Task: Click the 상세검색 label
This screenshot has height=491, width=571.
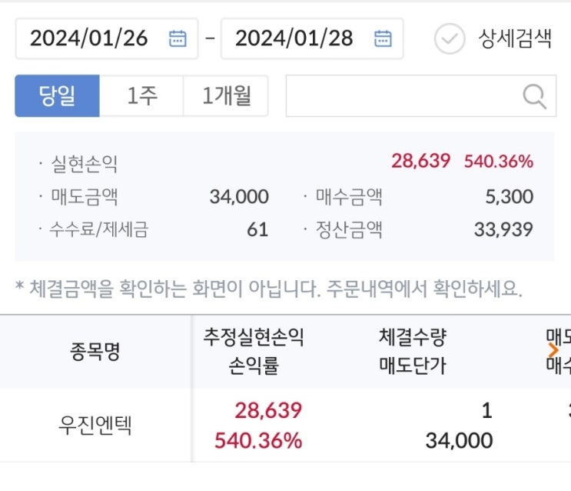Action: click(x=515, y=38)
